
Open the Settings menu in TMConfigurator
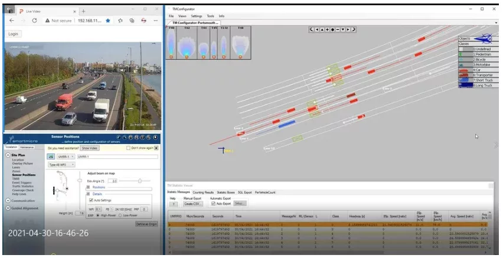coord(197,16)
